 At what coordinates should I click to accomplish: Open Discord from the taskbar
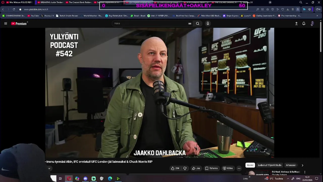[x=85, y=179]
